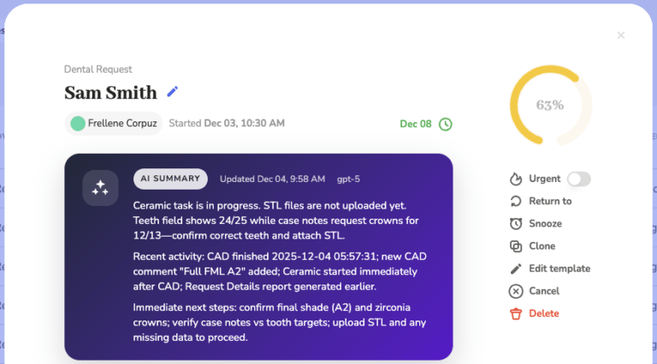This screenshot has height=364, width=657.
Task: Click the Edit template pencil icon
Action: pos(516,268)
